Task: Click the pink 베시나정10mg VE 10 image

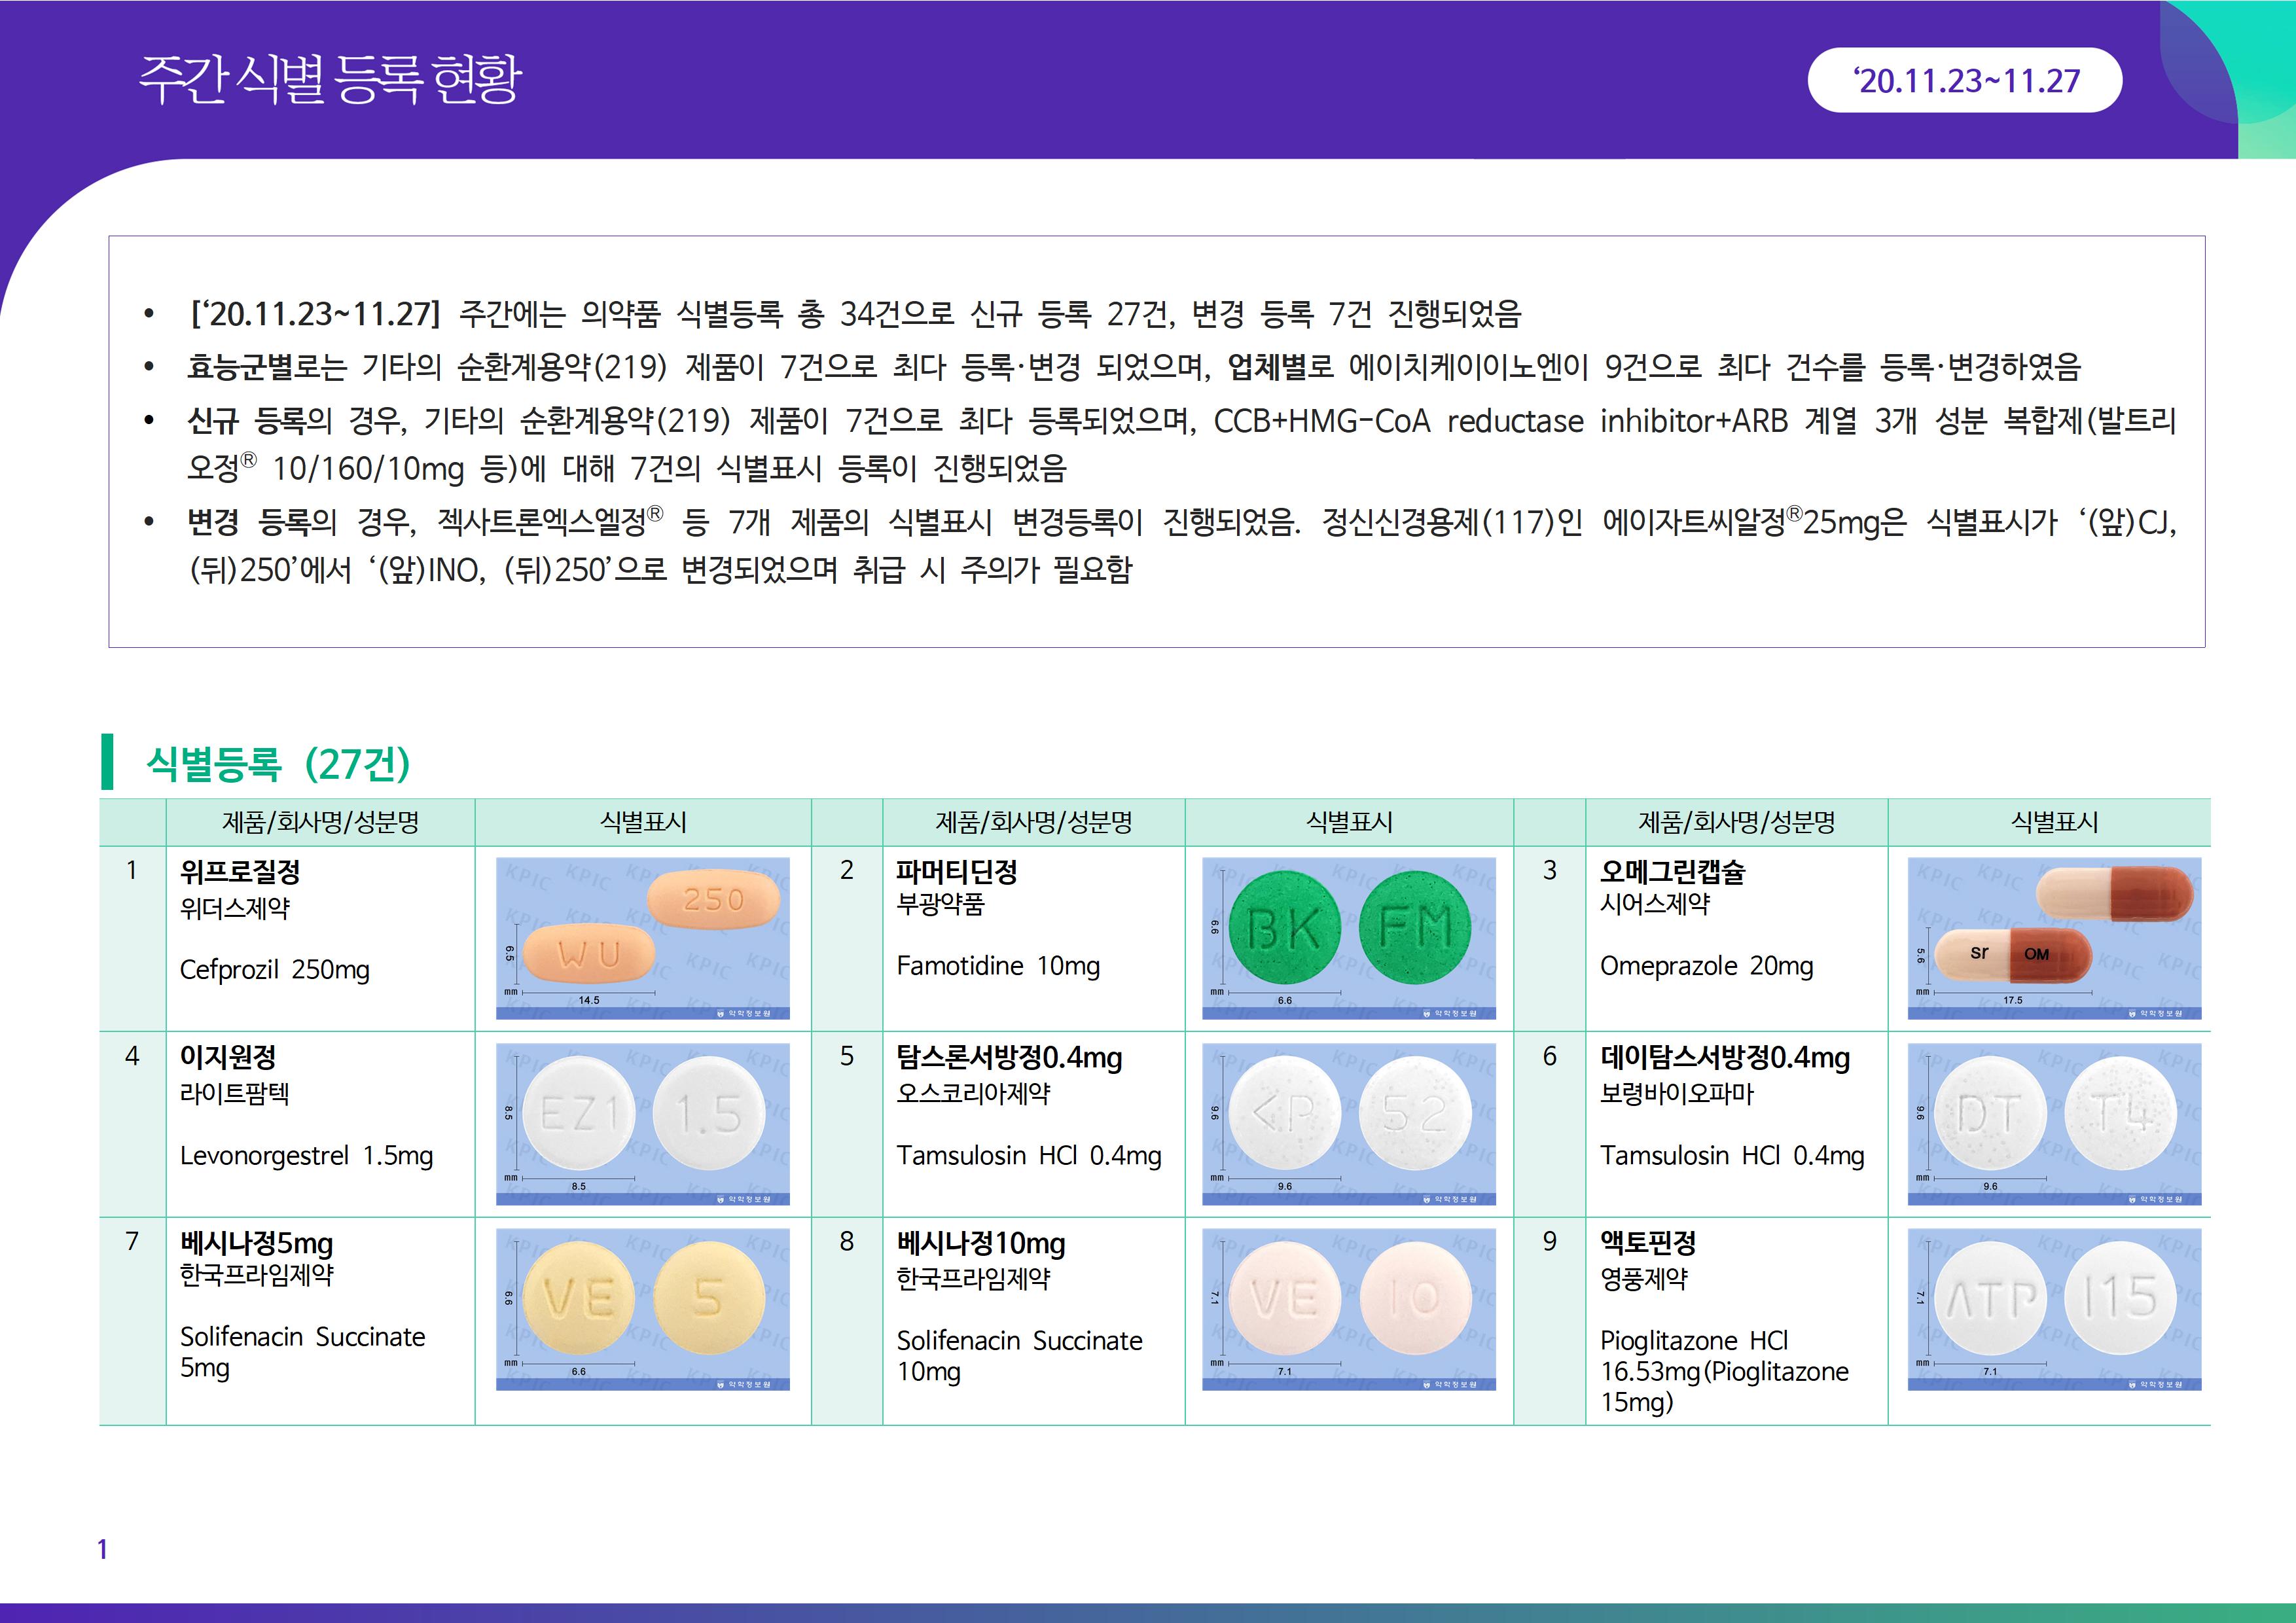Action: pyautogui.click(x=1348, y=1308)
